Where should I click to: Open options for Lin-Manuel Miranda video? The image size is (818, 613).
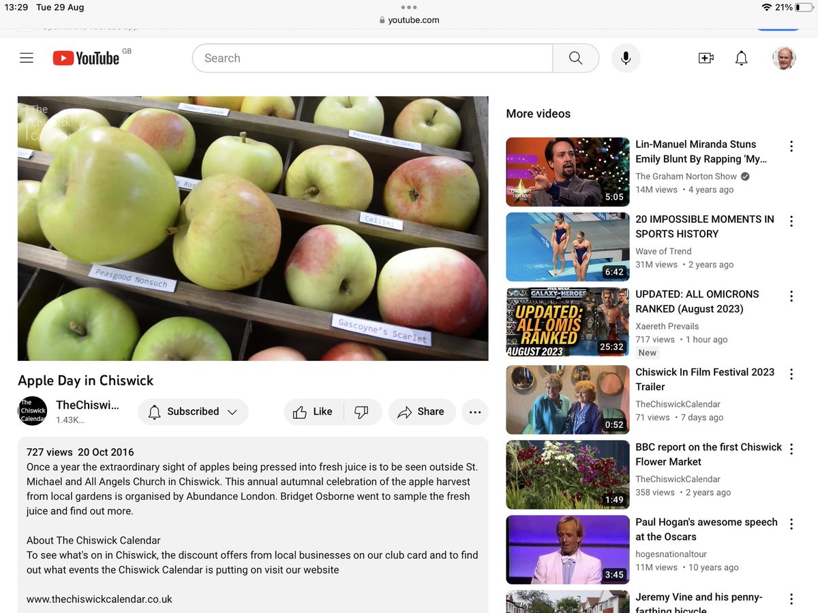pyautogui.click(x=791, y=146)
